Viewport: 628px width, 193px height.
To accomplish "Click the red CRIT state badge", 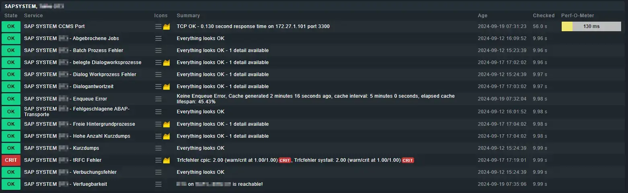I will tap(11, 160).
